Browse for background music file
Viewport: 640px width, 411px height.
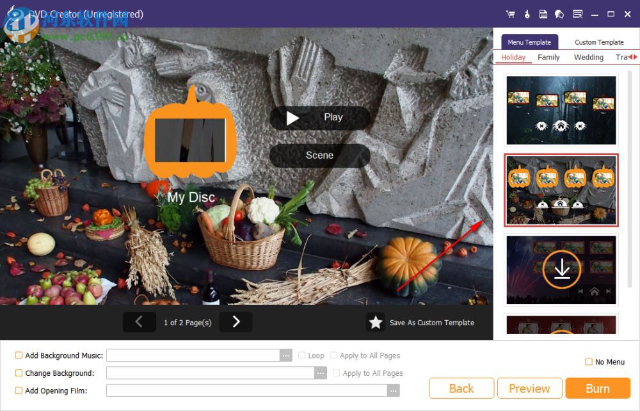[285, 355]
